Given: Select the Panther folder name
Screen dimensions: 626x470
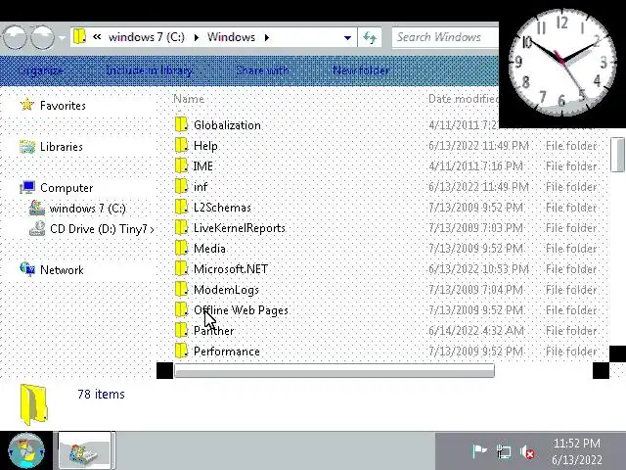Looking at the screenshot, I should pyautogui.click(x=213, y=331).
